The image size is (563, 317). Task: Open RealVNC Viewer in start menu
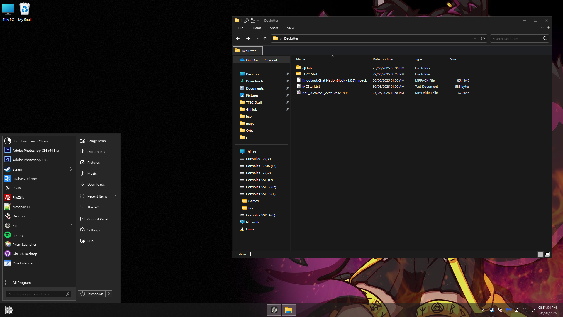pos(39,179)
